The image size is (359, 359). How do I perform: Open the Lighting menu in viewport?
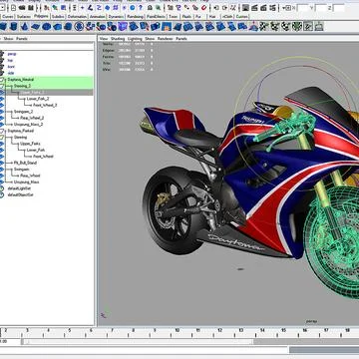point(135,39)
